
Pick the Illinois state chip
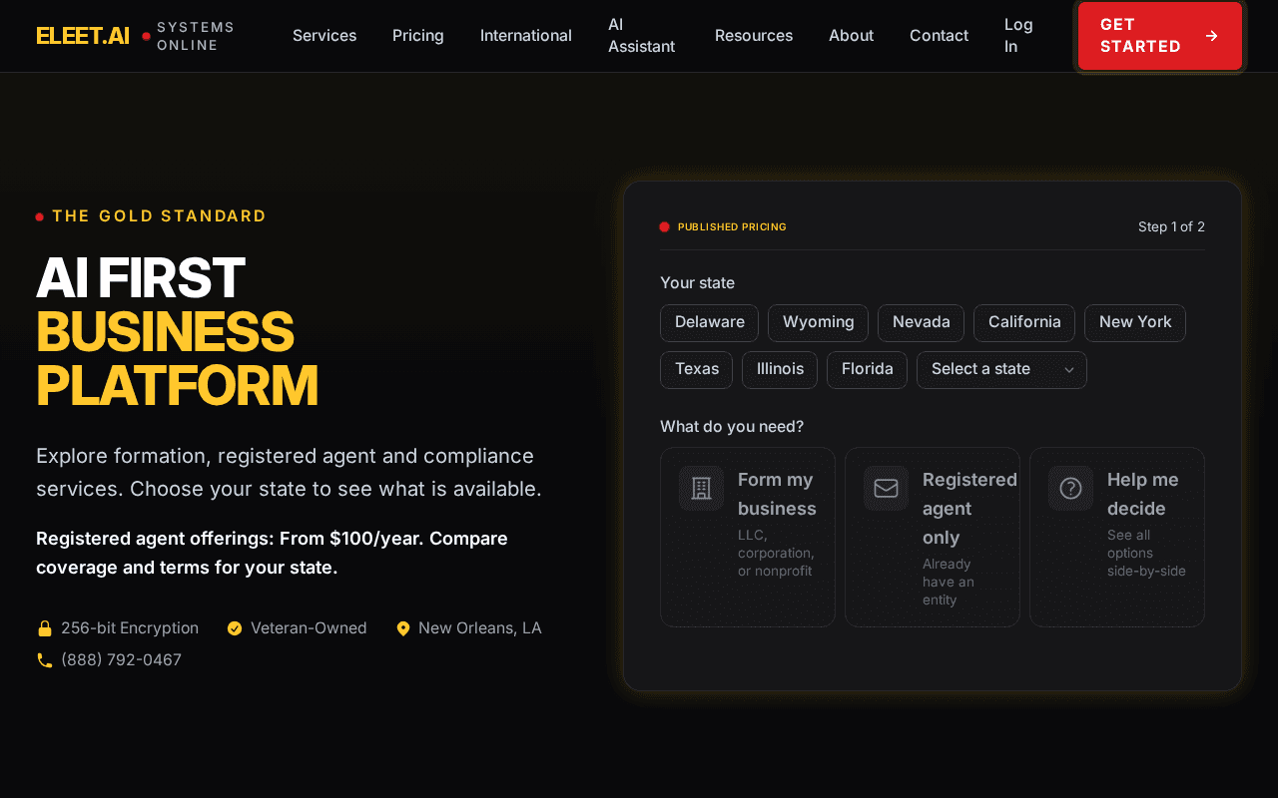(780, 370)
